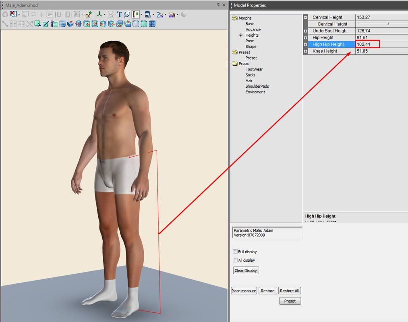Click the window settings wrench icon
408x322 pixels.
pyautogui.click(x=148, y=14)
